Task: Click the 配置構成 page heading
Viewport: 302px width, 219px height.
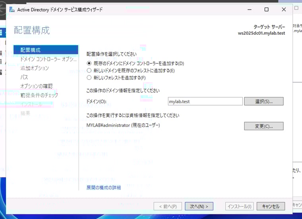Action: tap(32, 31)
